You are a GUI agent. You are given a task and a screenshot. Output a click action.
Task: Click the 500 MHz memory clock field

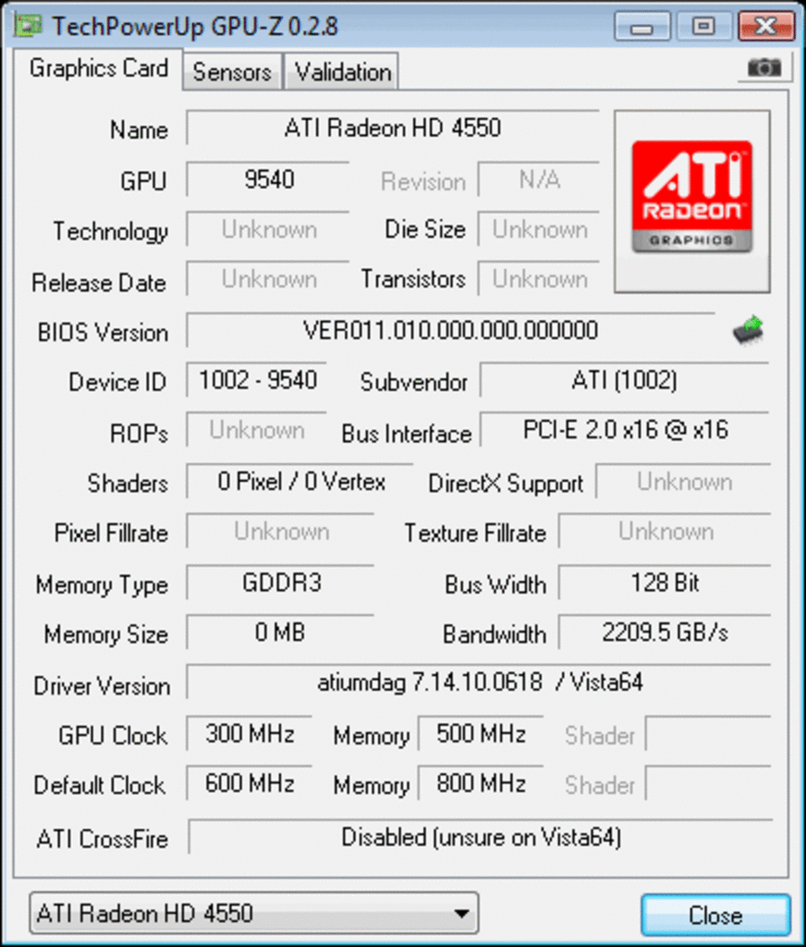coord(481,733)
